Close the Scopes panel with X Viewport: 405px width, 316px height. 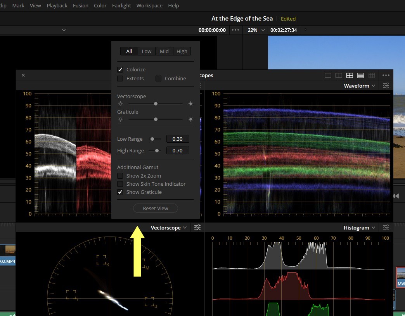[x=23, y=75]
